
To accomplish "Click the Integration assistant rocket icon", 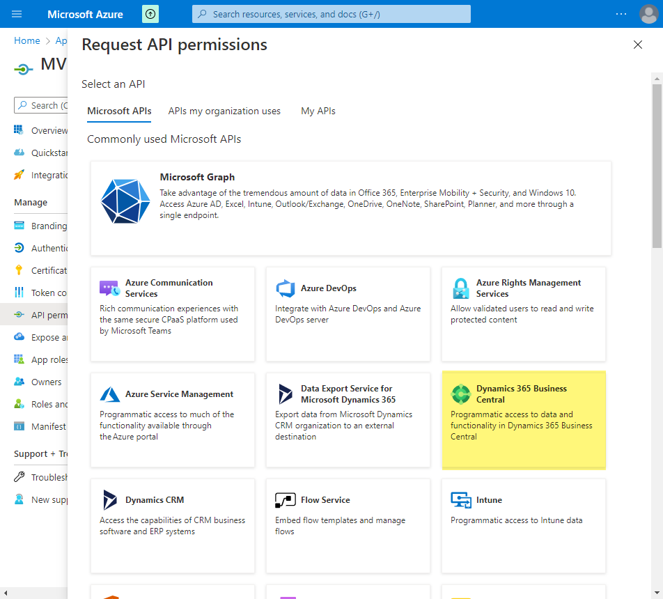I will tap(19, 175).
